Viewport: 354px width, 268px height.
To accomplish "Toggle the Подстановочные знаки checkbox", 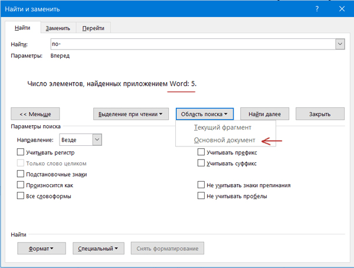I will pyautogui.click(x=21, y=174).
